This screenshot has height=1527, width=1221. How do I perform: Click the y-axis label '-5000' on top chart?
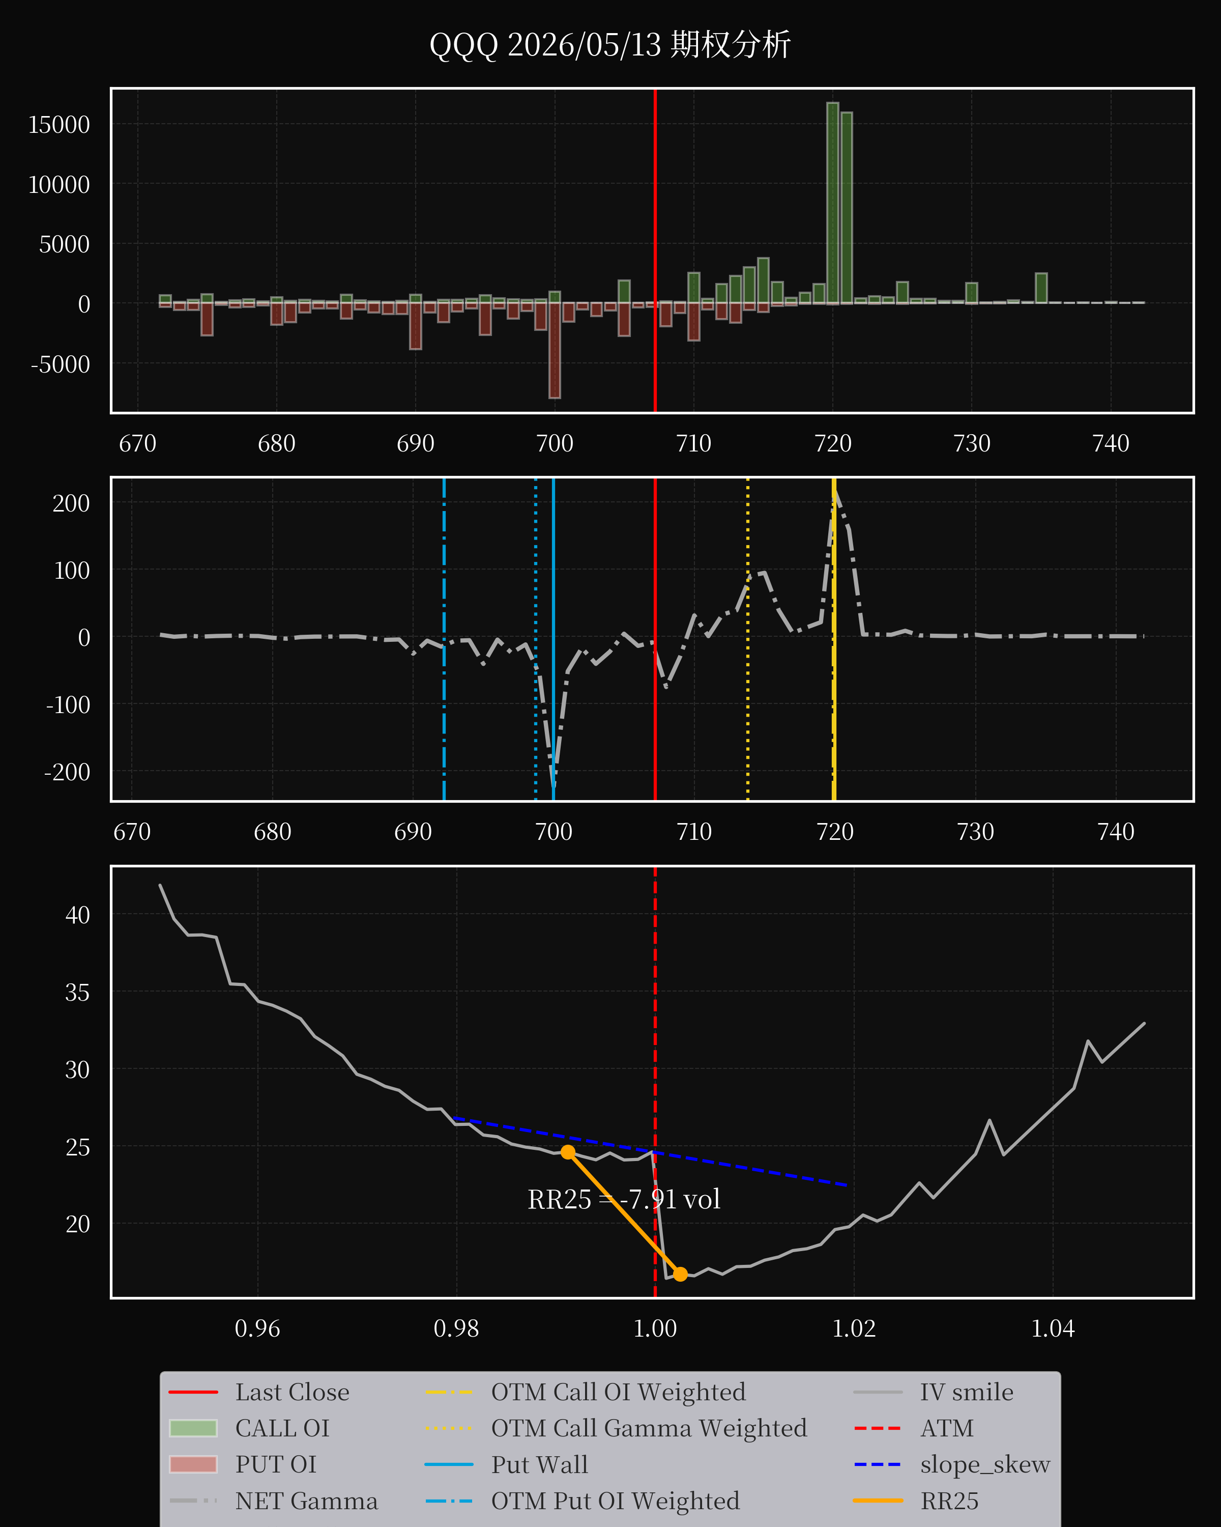tap(61, 364)
